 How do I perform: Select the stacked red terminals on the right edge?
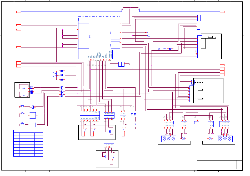(222, 72)
